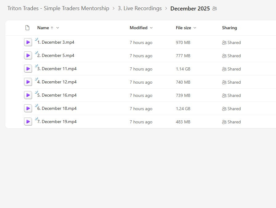Go to Triton Trades mentorship breadcrumb
276x208 pixels.
(x=58, y=8)
